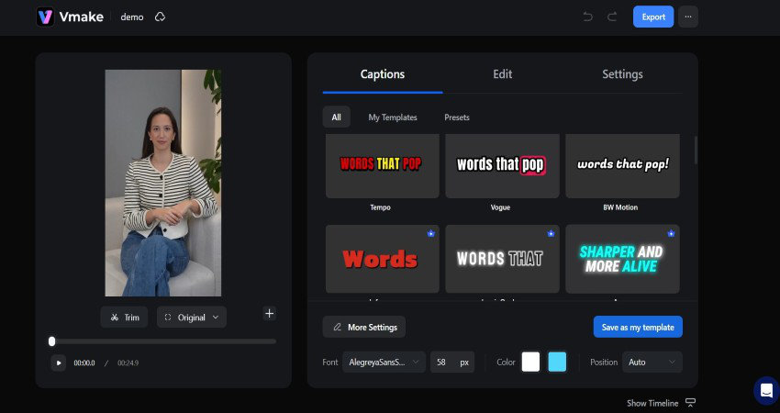Click premium badge on red Words template
Image resolution: width=780 pixels, height=413 pixels.
pyautogui.click(x=430, y=233)
